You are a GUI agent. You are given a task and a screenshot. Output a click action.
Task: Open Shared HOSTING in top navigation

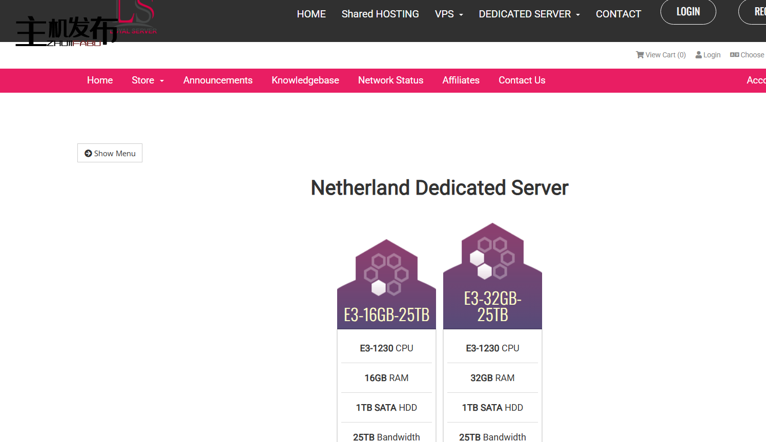tap(380, 14)
